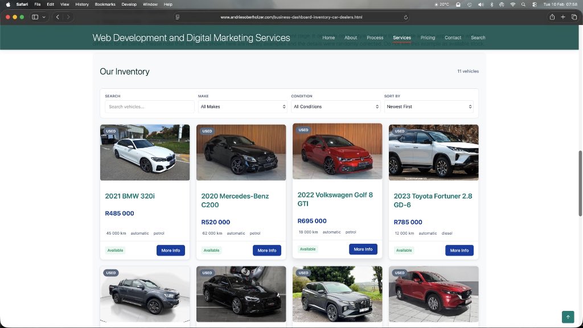This screenshot has width=583, height=328.
Task: Select the Services item in the site navigation
Action: point(402,38)
